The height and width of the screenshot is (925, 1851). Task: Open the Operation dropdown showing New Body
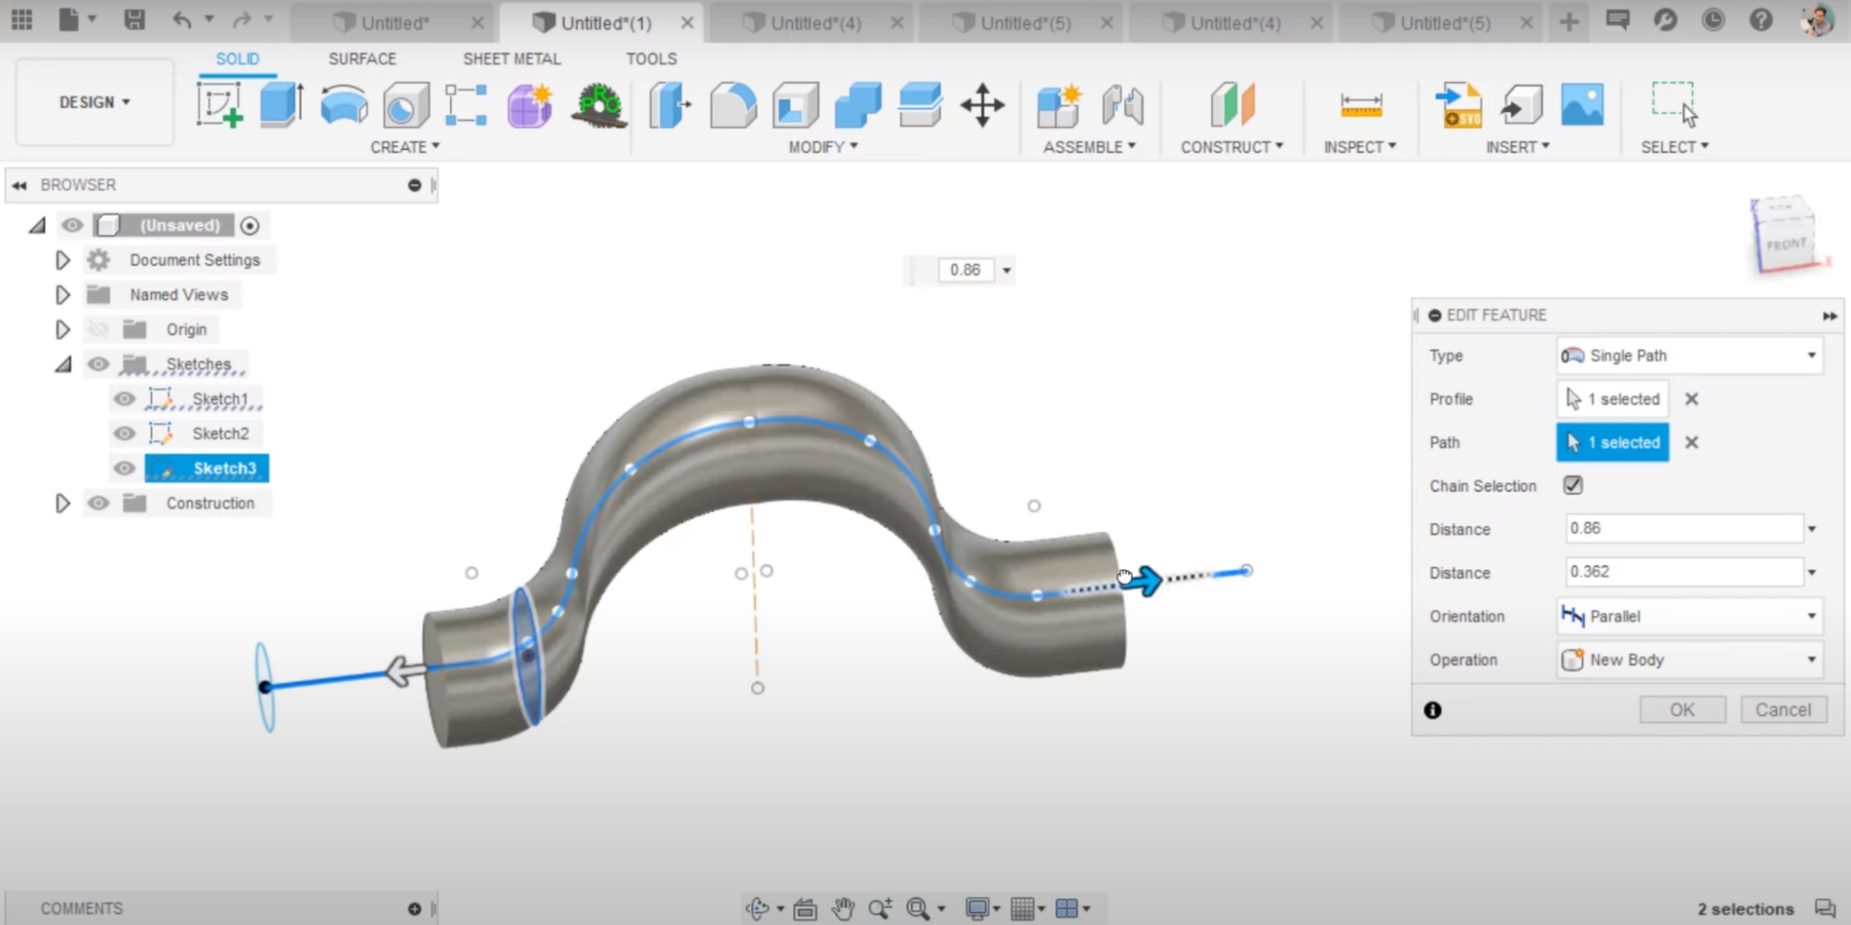1690,659
